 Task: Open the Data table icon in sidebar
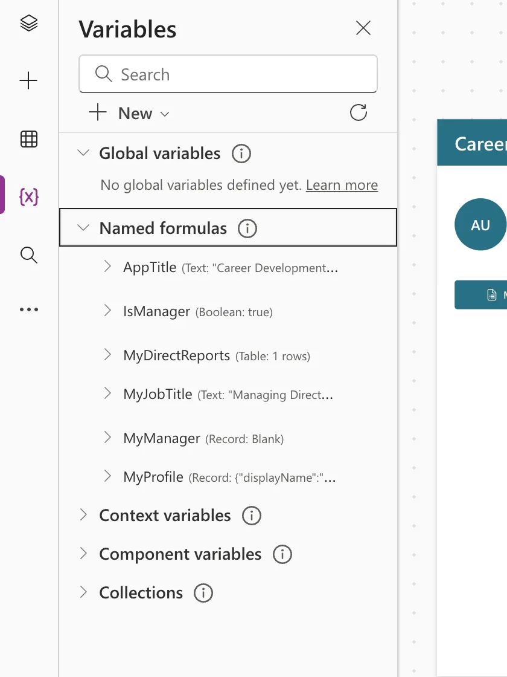tap(29, 139)
